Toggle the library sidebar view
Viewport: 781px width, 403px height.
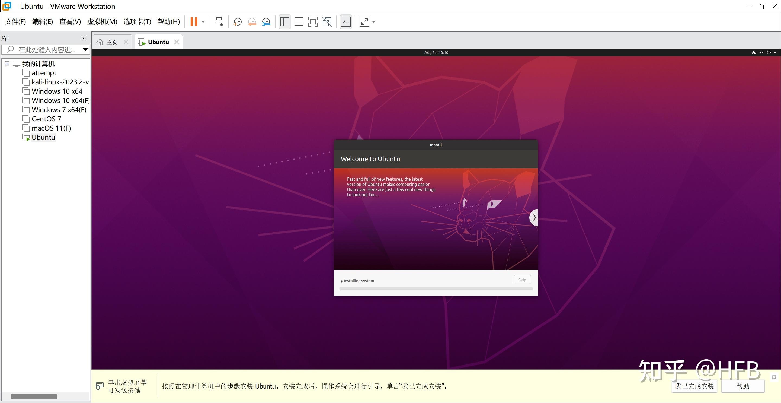point(284,21)
